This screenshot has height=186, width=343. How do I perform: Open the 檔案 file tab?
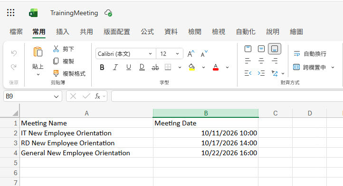pyautogui.click(x=16, y=32)
